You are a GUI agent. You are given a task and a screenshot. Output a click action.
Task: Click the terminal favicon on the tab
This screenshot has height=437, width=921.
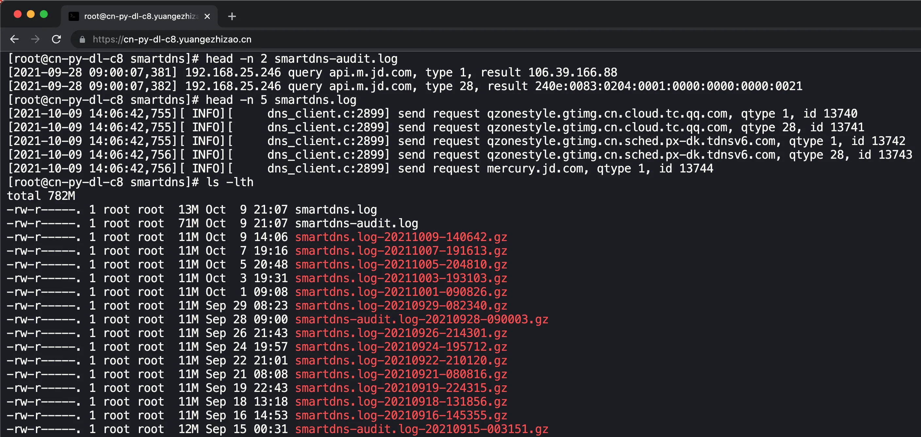click(74, 16)
